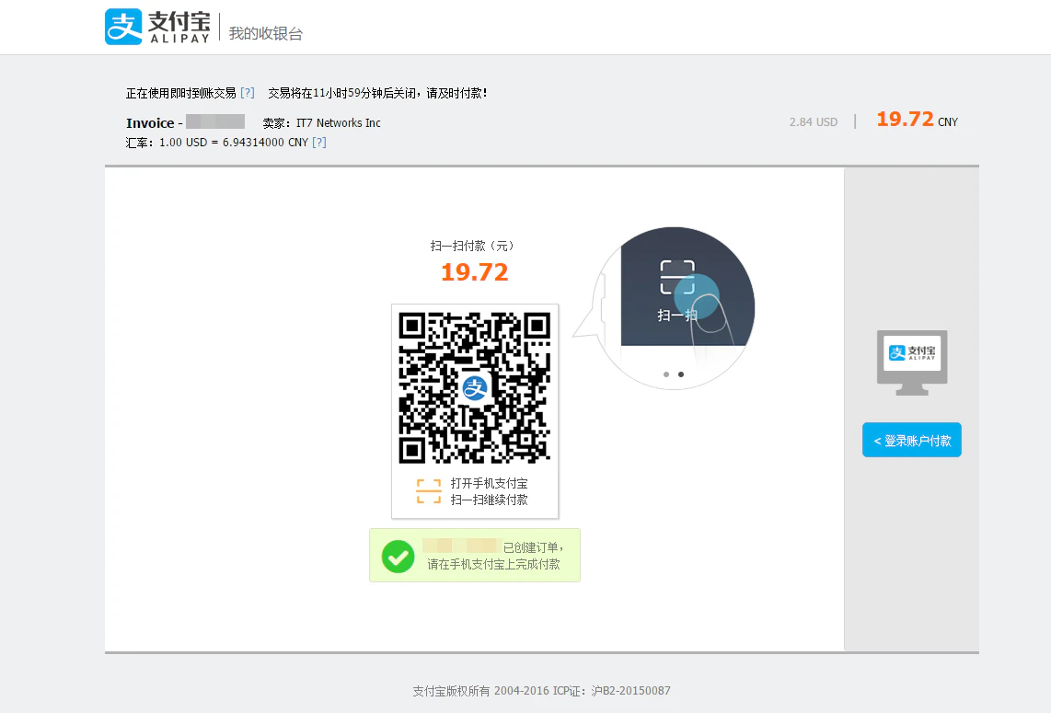Click the 19.72 CNY total in the header
1051x713 pixels.
click(x=917, y=120)
